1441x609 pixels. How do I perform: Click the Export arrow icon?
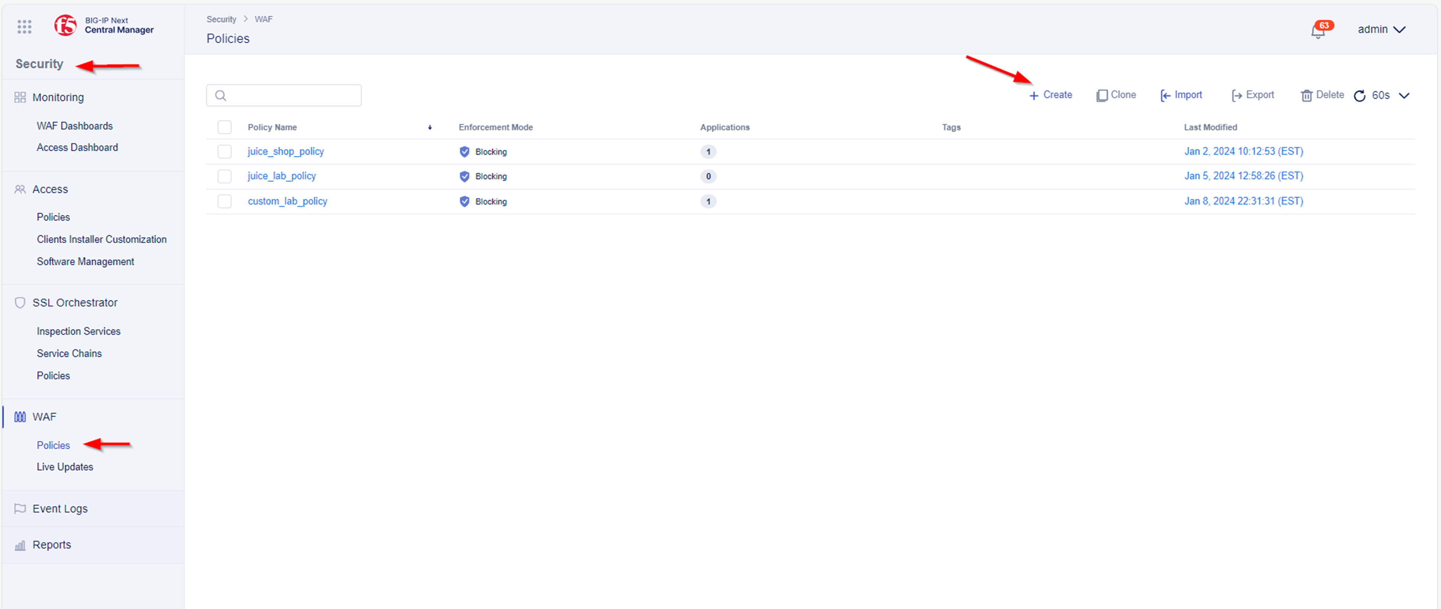(x=1237, y=96)
